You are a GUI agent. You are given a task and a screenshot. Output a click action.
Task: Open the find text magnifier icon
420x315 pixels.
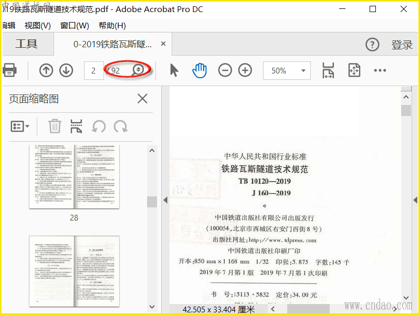pos(138,70)
